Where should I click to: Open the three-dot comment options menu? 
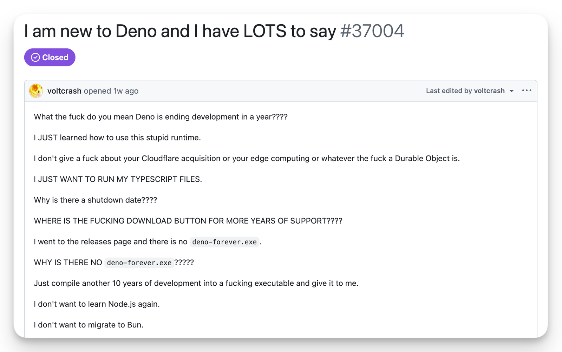pos(527,91)
